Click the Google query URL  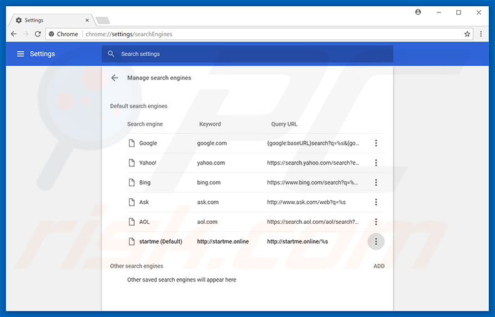[313, 143]
